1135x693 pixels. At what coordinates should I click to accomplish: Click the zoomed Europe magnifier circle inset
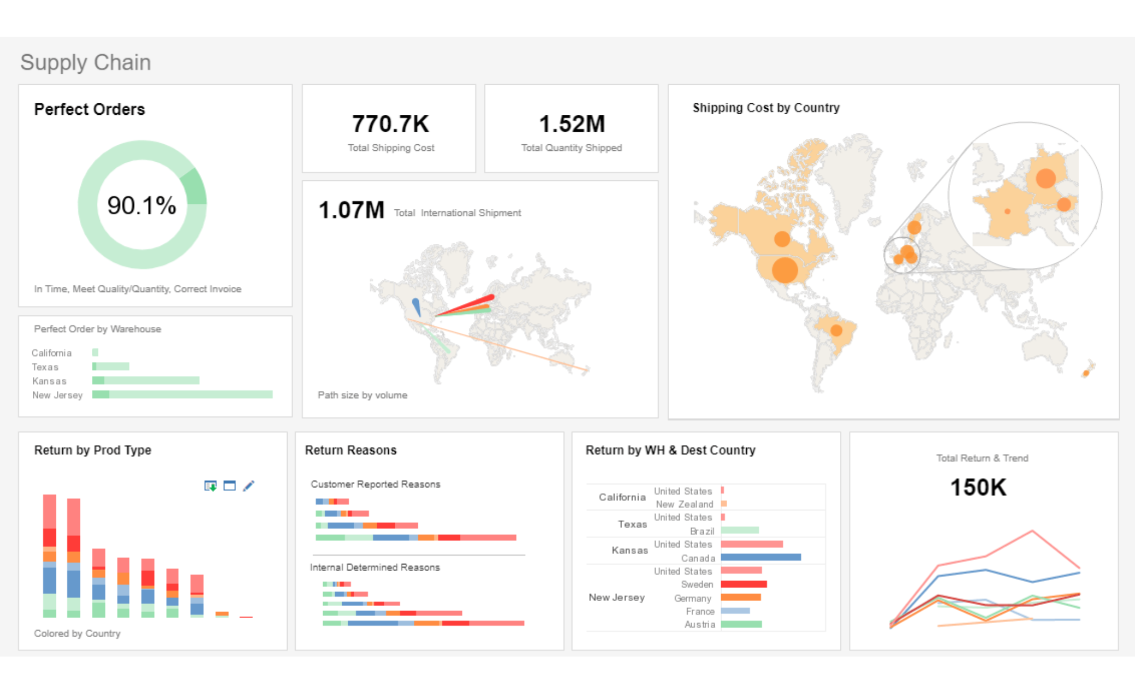(1025, 195)
